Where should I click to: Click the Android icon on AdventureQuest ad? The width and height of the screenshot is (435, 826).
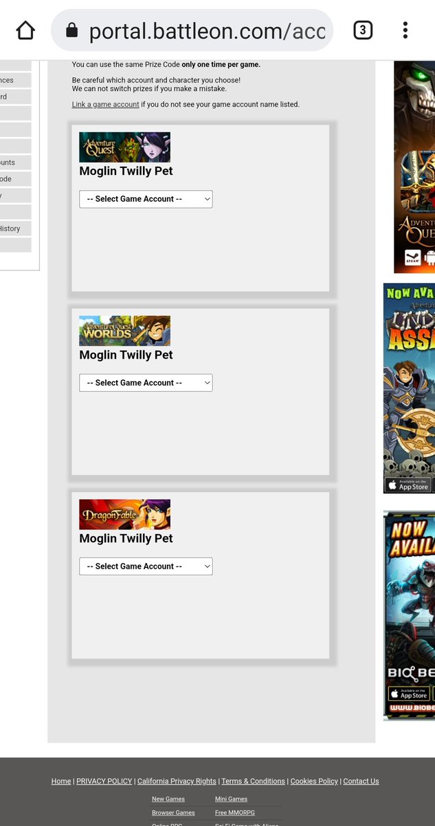(x=430, y=259)
